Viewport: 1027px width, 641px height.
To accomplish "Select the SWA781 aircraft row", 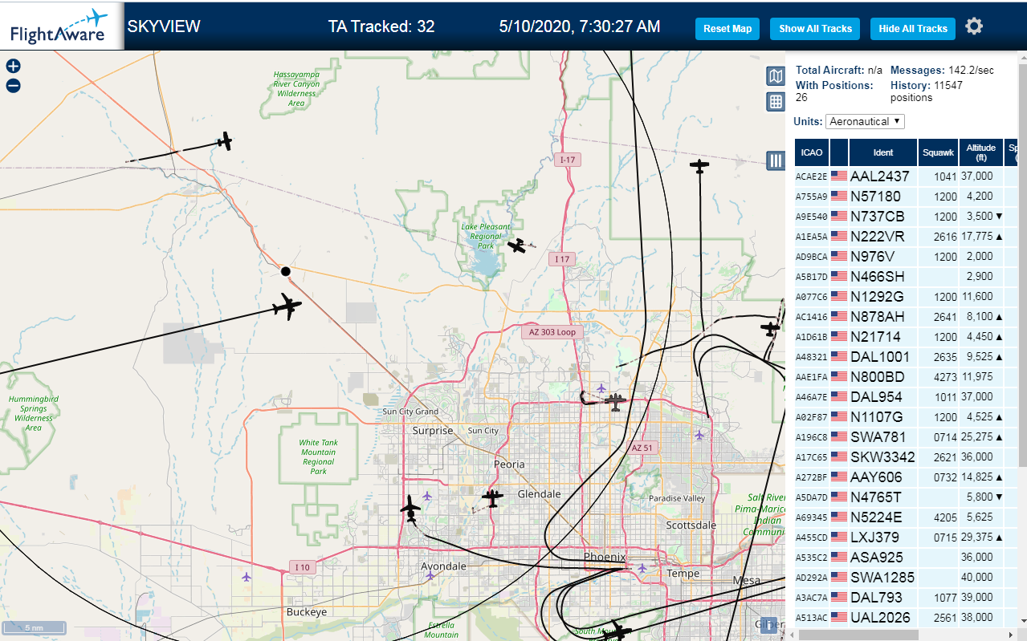I will 906,437.
